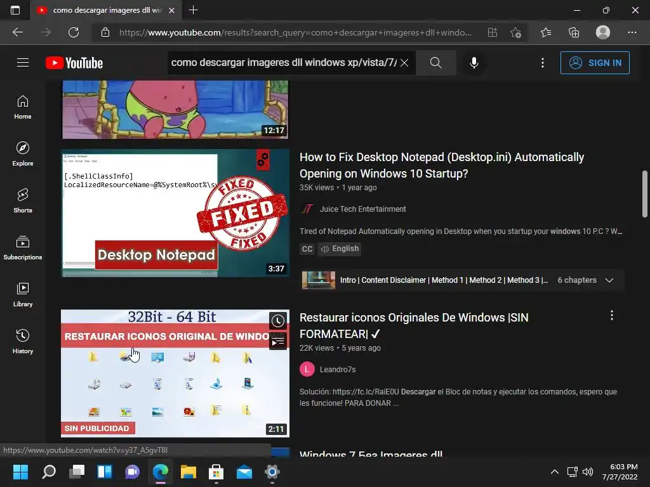The height and width of the screenshot is (487, 650).
Task: Open Edge Collections
Action: [x=574, y=32]
